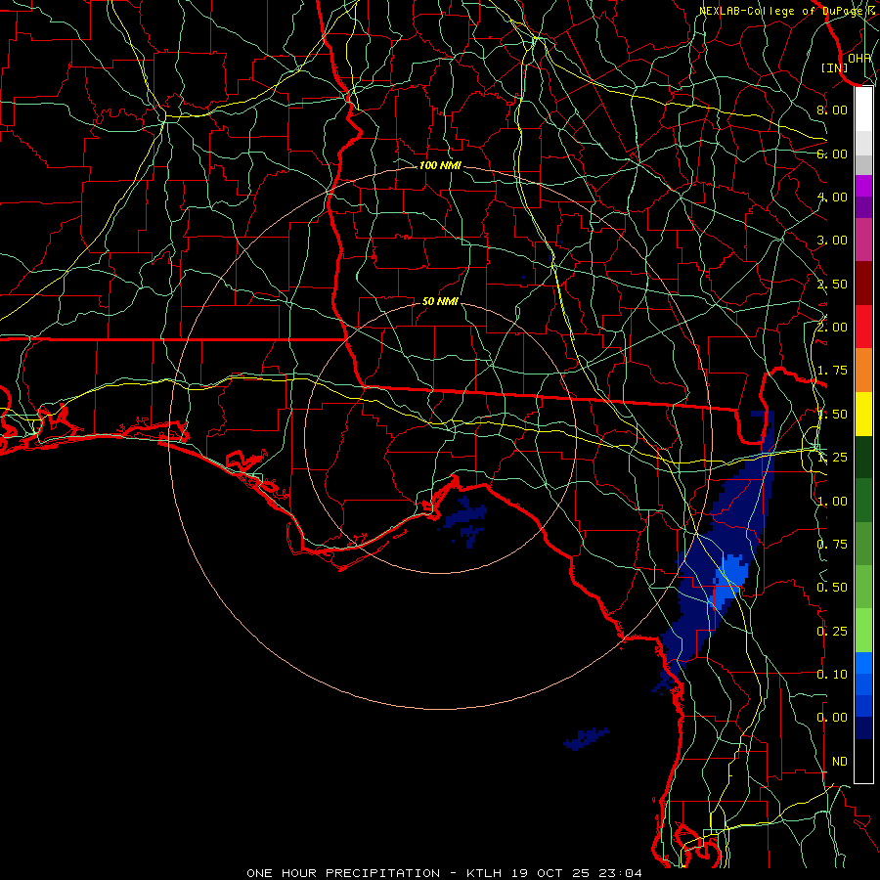Click the isolated offshore rain patch near bottom

point(587,738)
